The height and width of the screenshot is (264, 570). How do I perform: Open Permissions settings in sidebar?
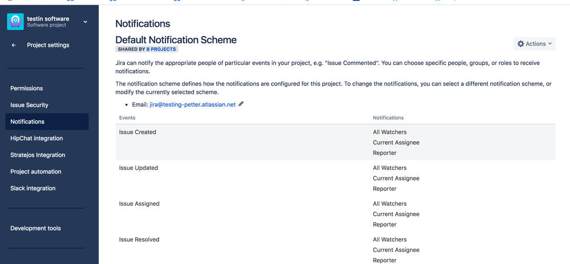[x=27, y=88]
